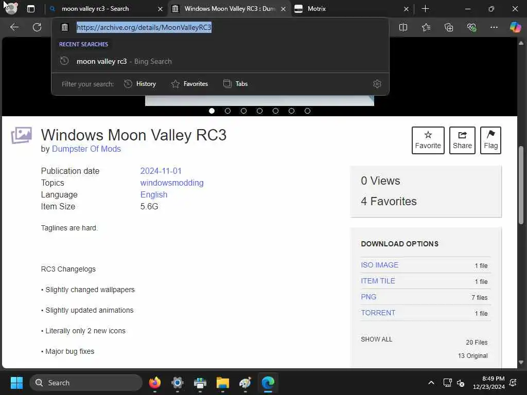This screenshot has height=395, width=527.
Task: Select the fourth carousel dot
Action: point(259,111)
